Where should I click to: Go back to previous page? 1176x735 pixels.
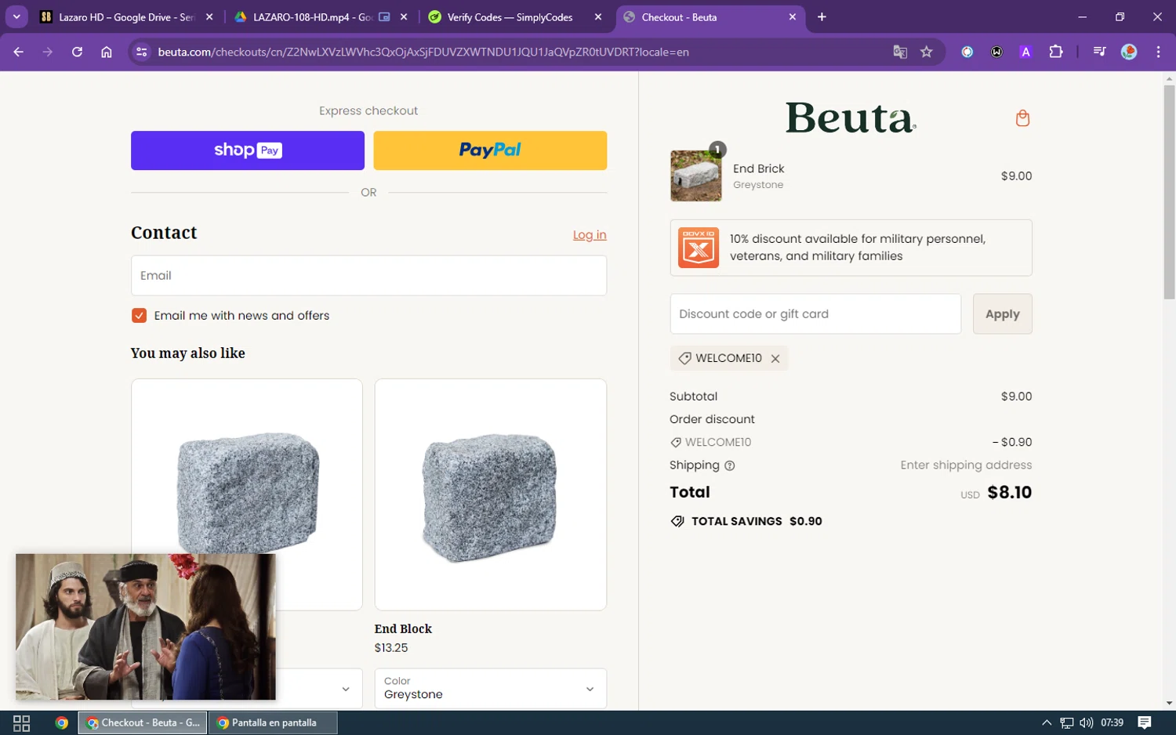click(x=19, y=52)
